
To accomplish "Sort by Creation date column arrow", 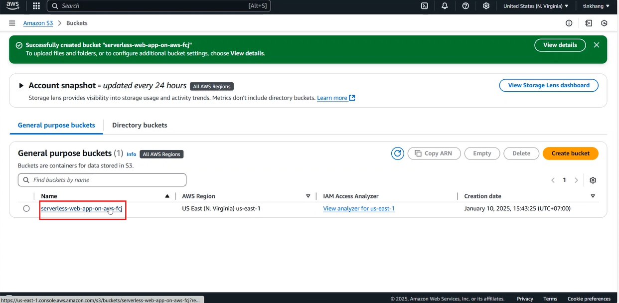I will coord(593,196).
